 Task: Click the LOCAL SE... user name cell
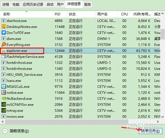pos(106,21)
